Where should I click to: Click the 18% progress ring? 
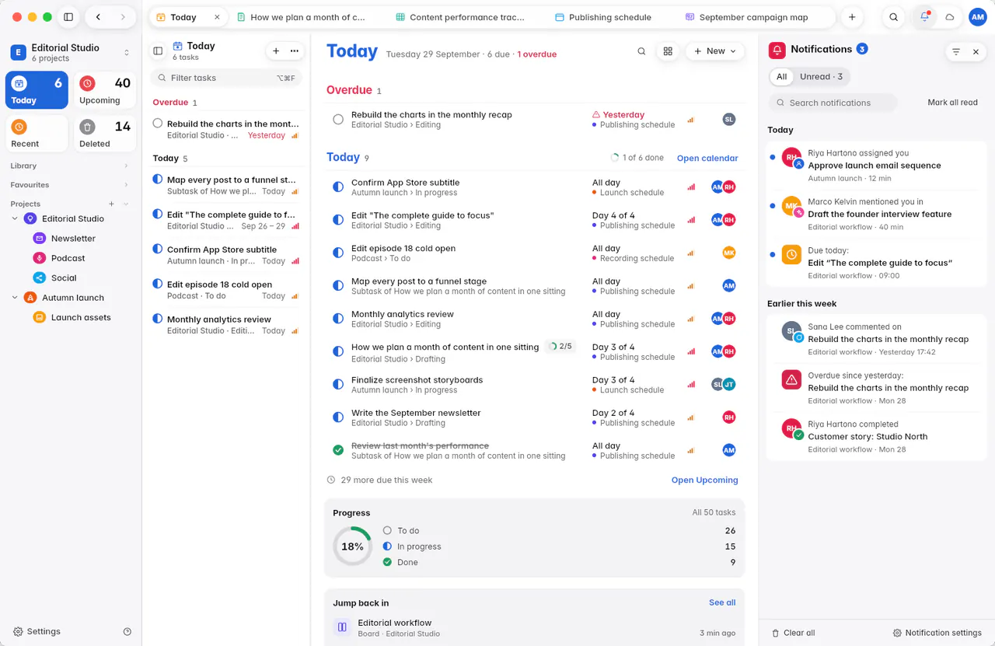352,546
